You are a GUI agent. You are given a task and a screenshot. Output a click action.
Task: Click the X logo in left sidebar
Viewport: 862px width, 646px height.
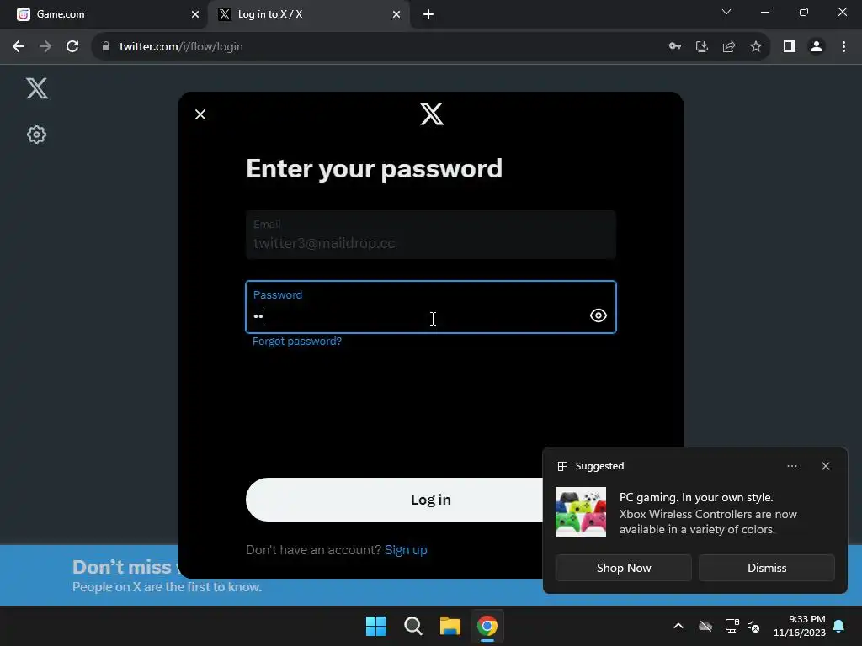click(x=37, y=88)
